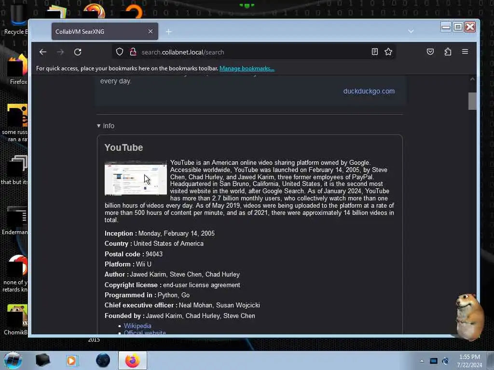Open the Wikipedia link
The height and width of the screenshot is (370, 494).
coord(137,326)
